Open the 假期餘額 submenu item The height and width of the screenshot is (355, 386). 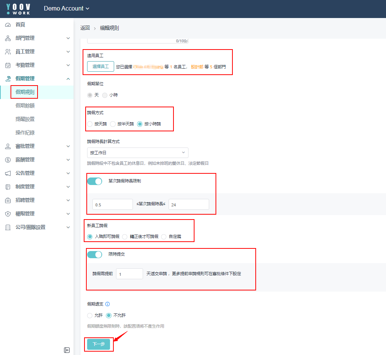(25, 106)
